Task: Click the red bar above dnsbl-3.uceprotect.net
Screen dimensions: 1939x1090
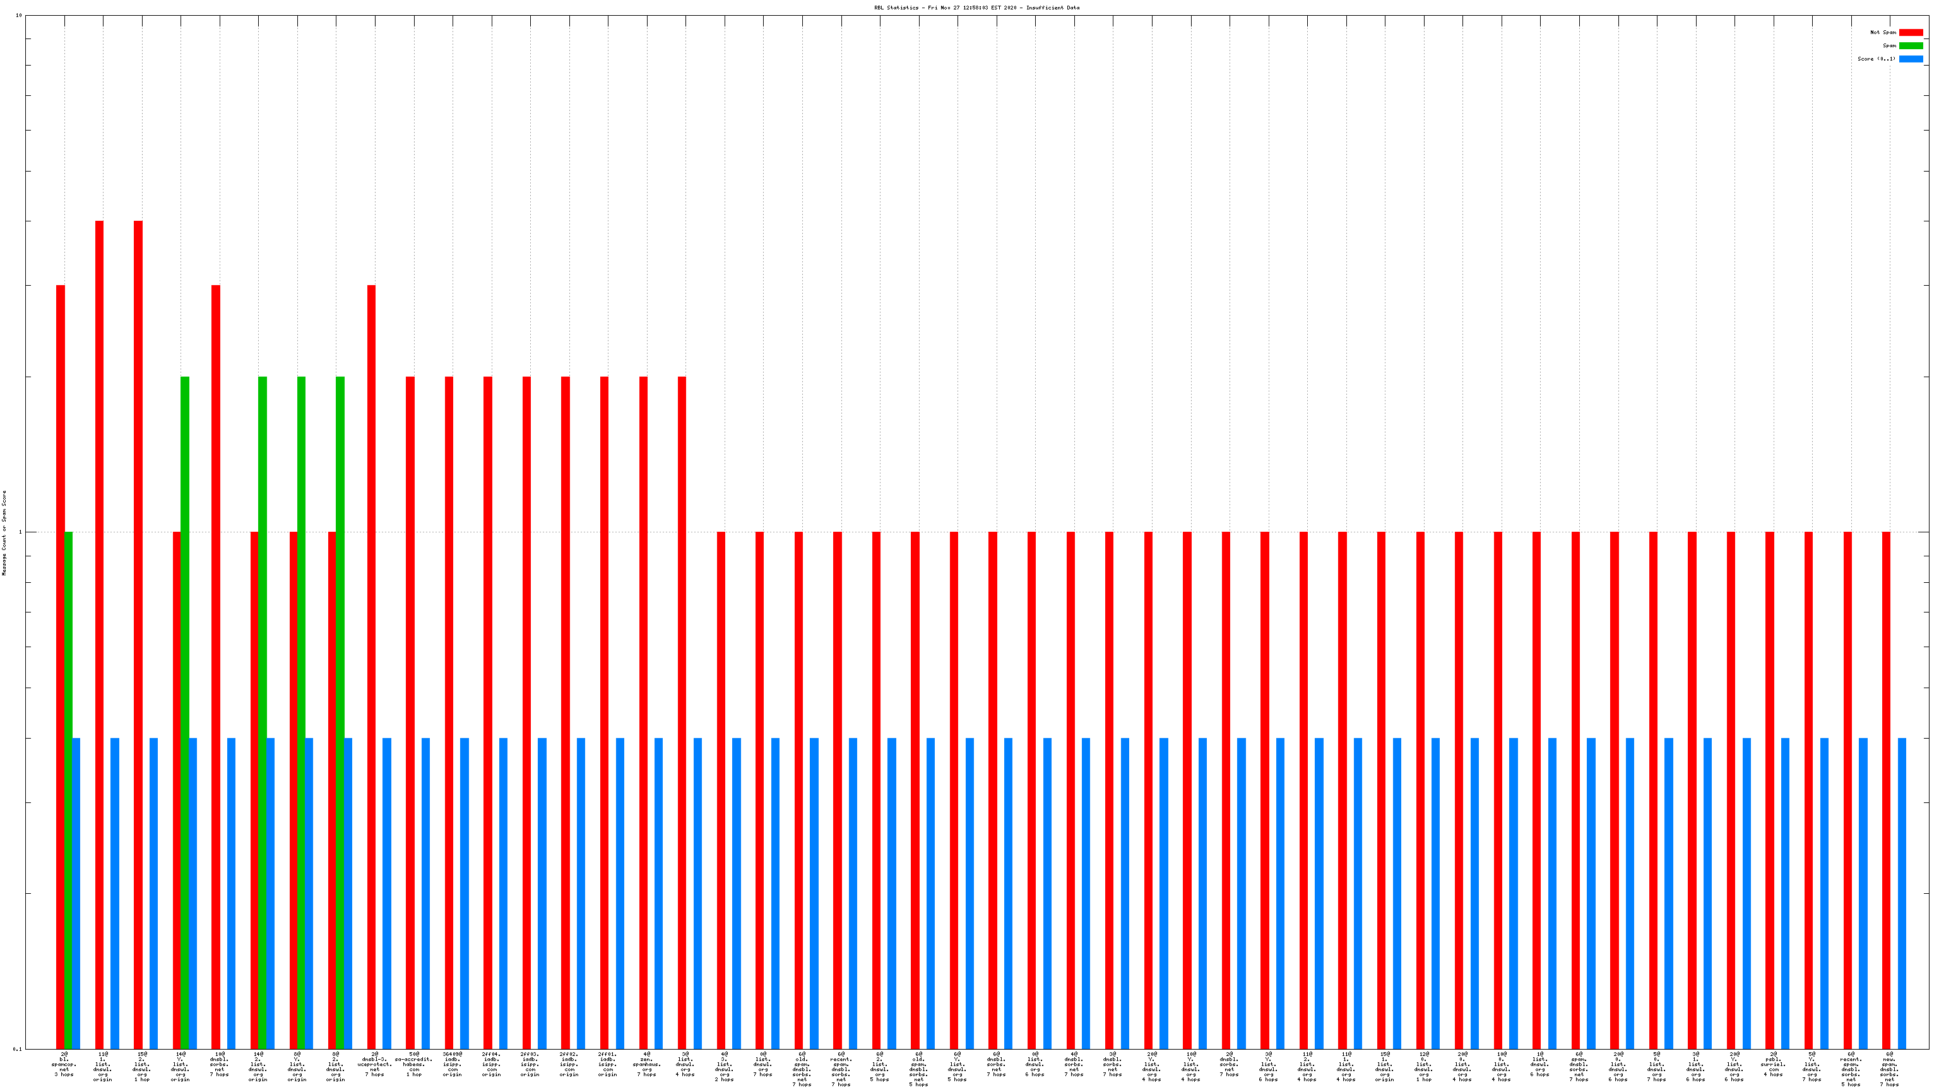Action: [371, 667]
